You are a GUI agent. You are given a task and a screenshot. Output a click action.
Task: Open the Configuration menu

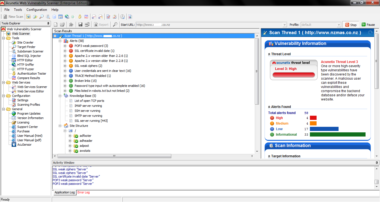click(37, 10)
